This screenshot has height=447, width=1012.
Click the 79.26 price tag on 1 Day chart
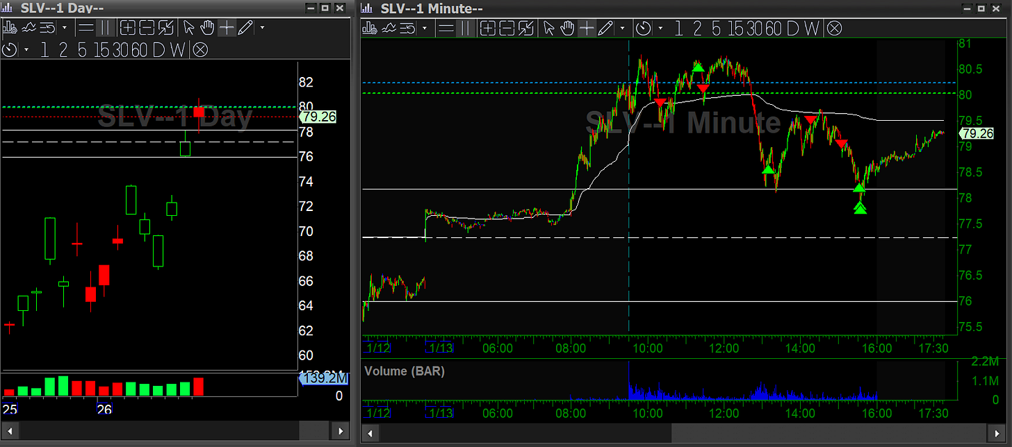pos(320,117)
